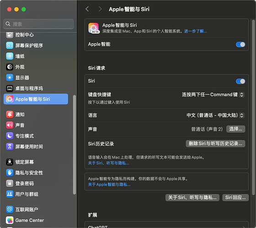Open Login Password (登录密码) lock icon
256x228 pixels.
10,183
